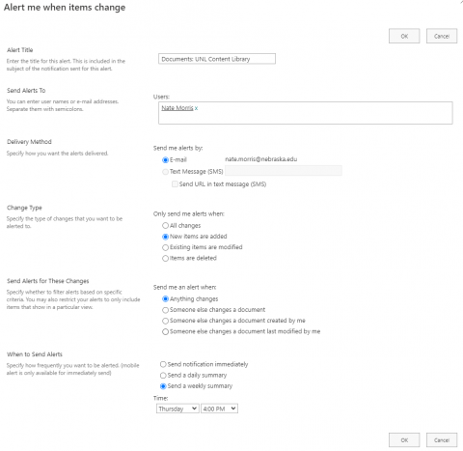
Task: Click the When to Send Alerts heading
Action: point(35,354)
